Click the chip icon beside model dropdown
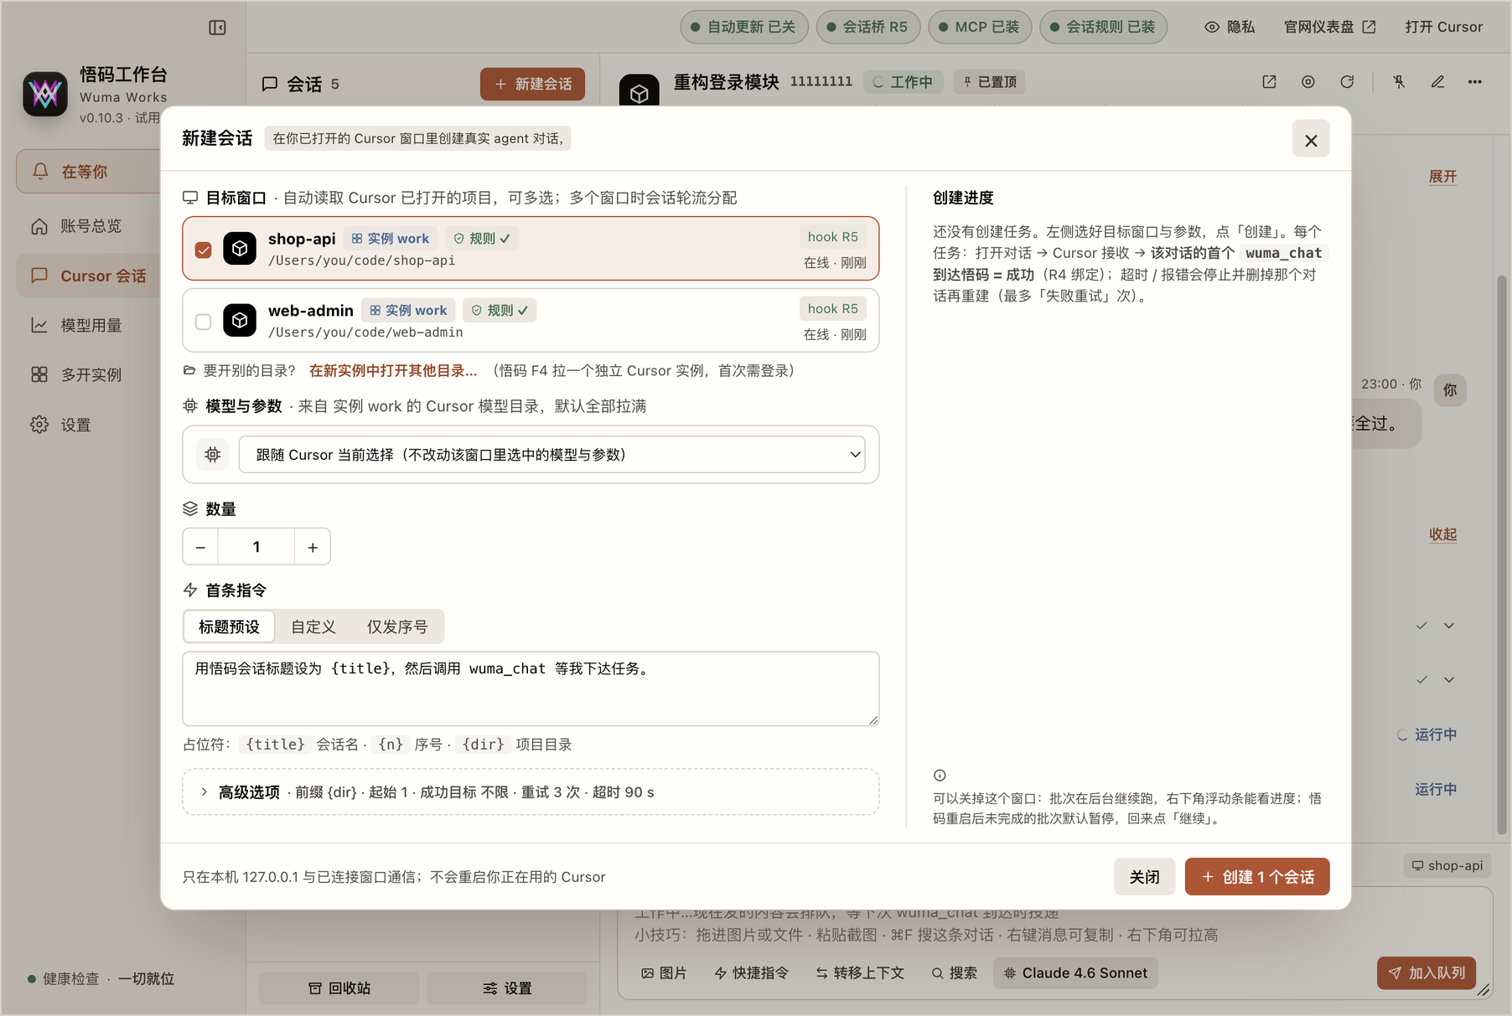Screen dimensions: 1512x1016 [x=213, y=454]
